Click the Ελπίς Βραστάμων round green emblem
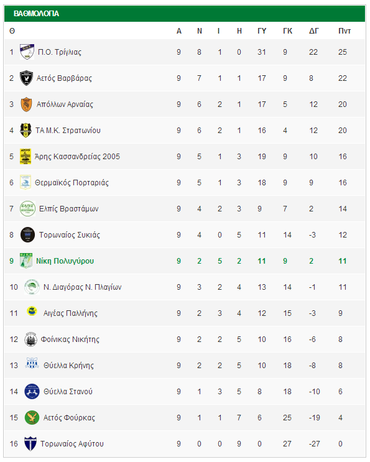Viewport: 370px width, 462px height. pyautogui.click(x=27, y=208)
